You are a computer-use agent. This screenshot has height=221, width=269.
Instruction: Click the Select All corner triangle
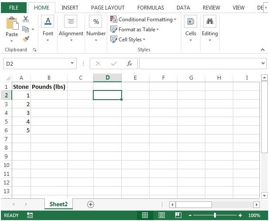8,78
